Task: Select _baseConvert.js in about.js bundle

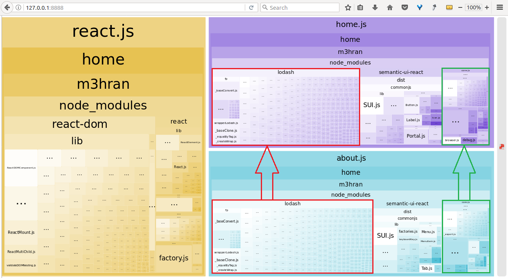Action: [x=226, y=221]
